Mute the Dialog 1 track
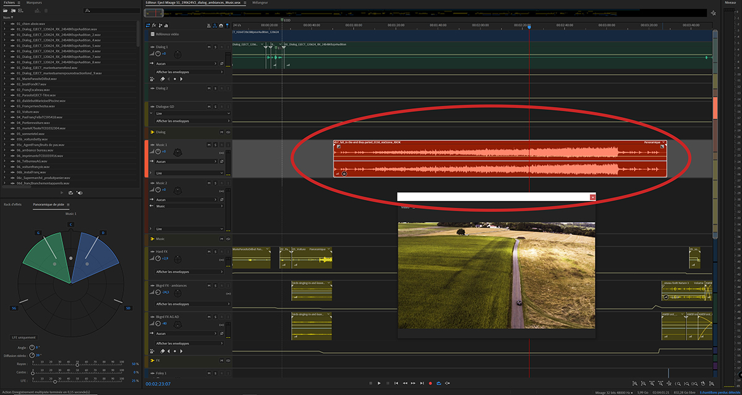 click(x=208, y=47)
